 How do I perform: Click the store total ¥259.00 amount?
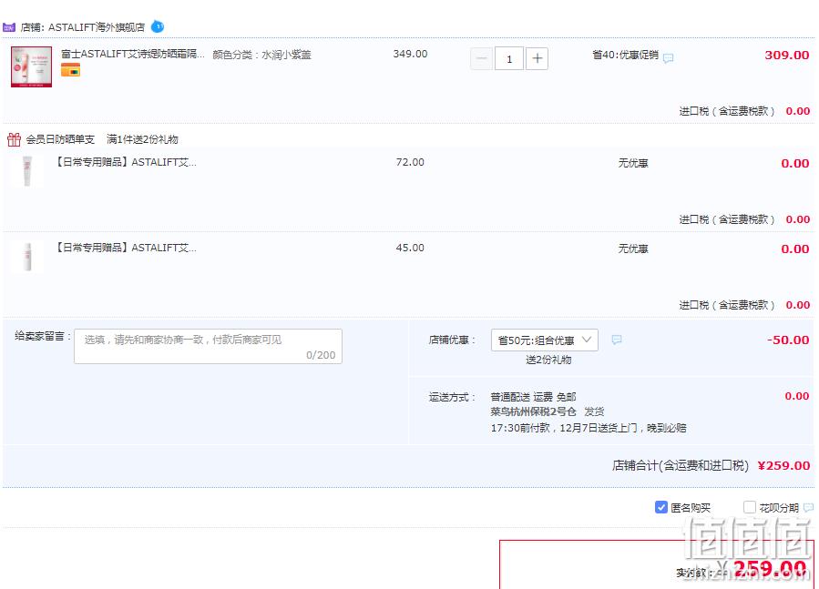click(x=783, y=466)
